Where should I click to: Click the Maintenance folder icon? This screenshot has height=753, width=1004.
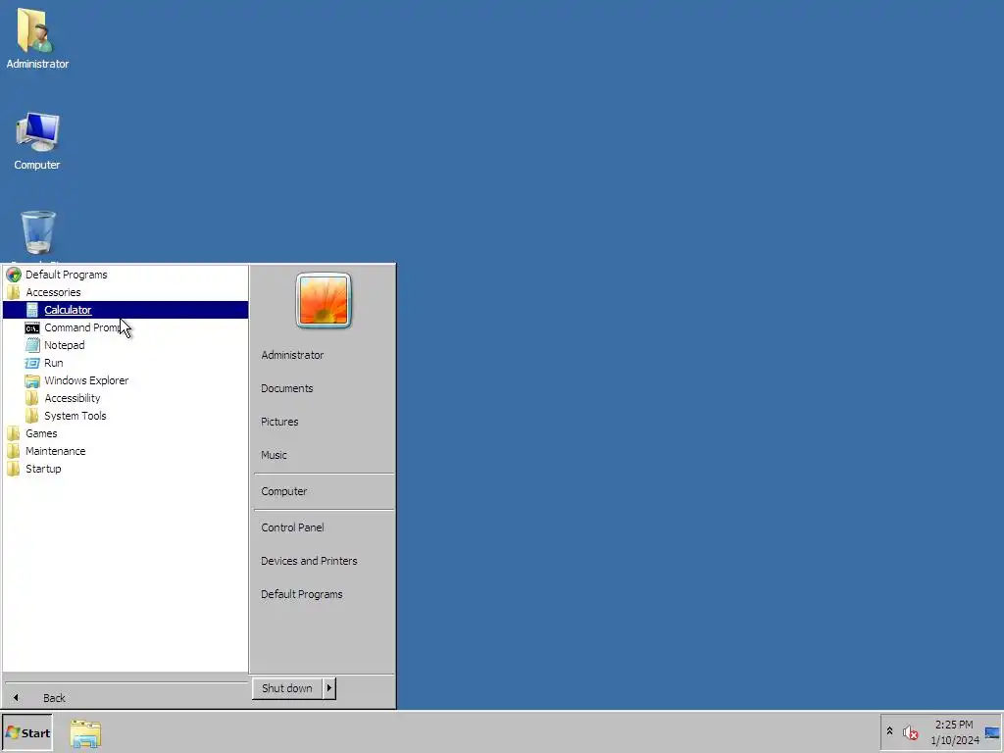pyautogui.click(x=14, y=451)
